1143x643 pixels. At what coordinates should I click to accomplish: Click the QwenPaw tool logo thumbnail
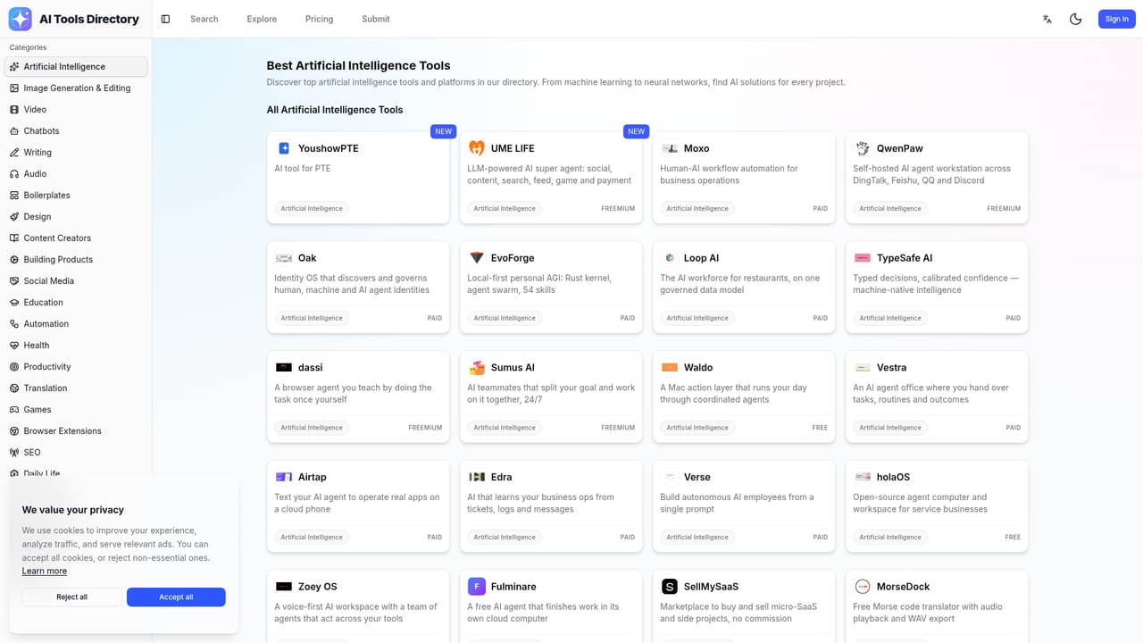pos(863,148)
